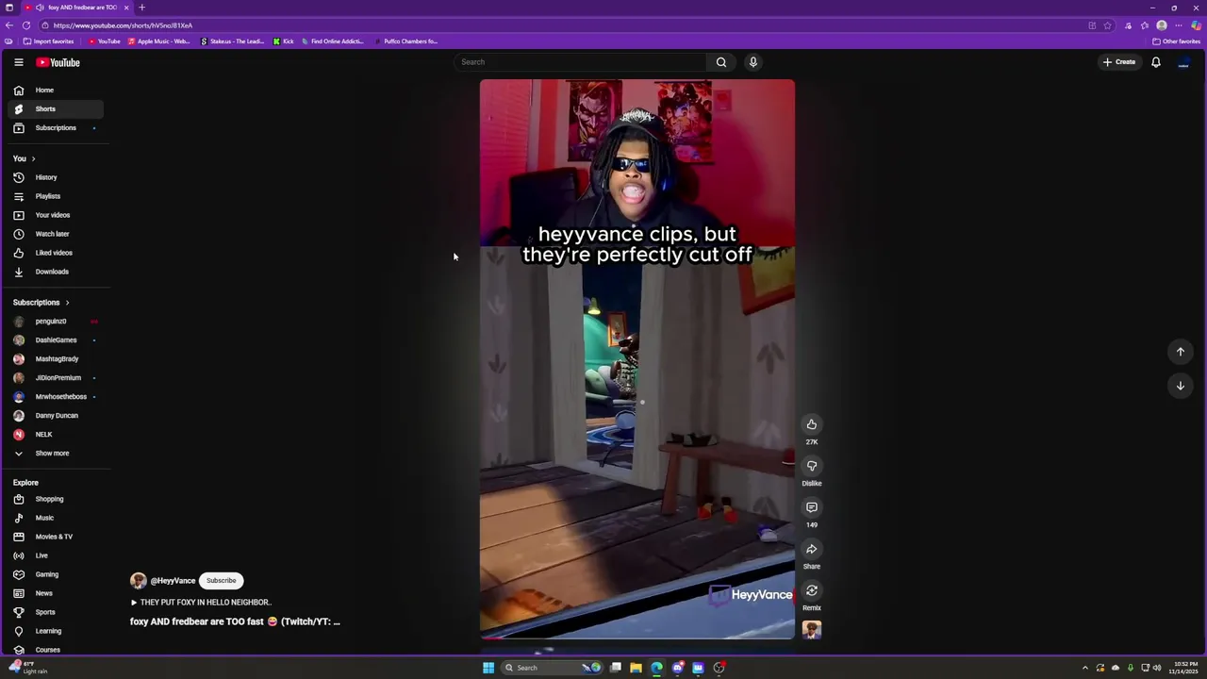Open Liked videos list
Image resolution: width=1207 pixels, height=679 pixels.
pos(57,253)
